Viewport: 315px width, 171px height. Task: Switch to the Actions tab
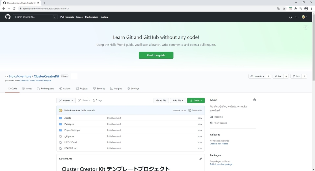[65, 88]
